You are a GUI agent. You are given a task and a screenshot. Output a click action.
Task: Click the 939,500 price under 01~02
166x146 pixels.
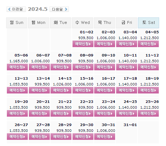click(86, 38)
